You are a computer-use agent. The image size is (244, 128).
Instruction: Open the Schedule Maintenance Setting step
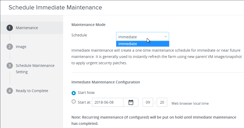(x=35, y=69)
